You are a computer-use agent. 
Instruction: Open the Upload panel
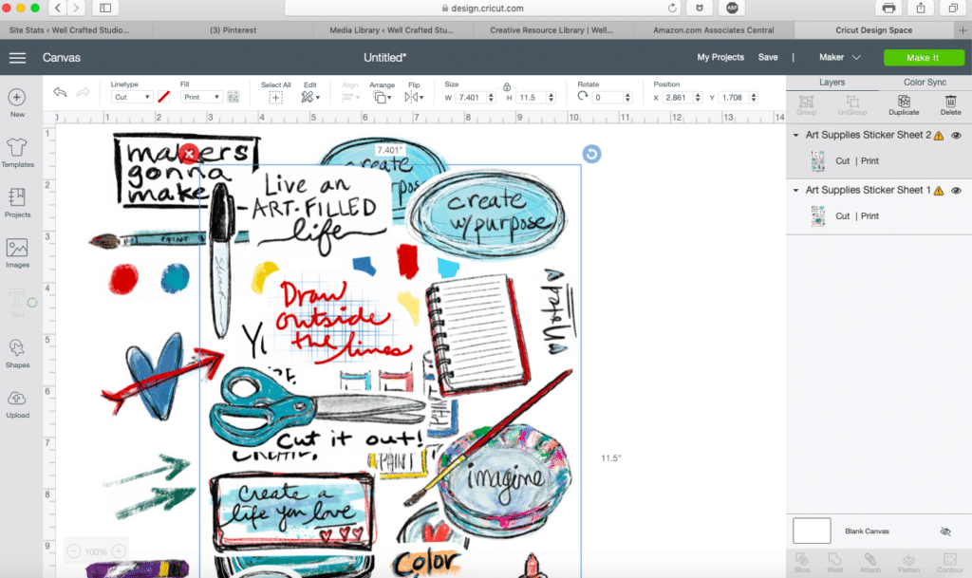tap(17, 404)
